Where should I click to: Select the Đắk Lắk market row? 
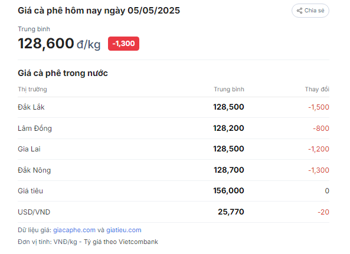coord(174,107)
